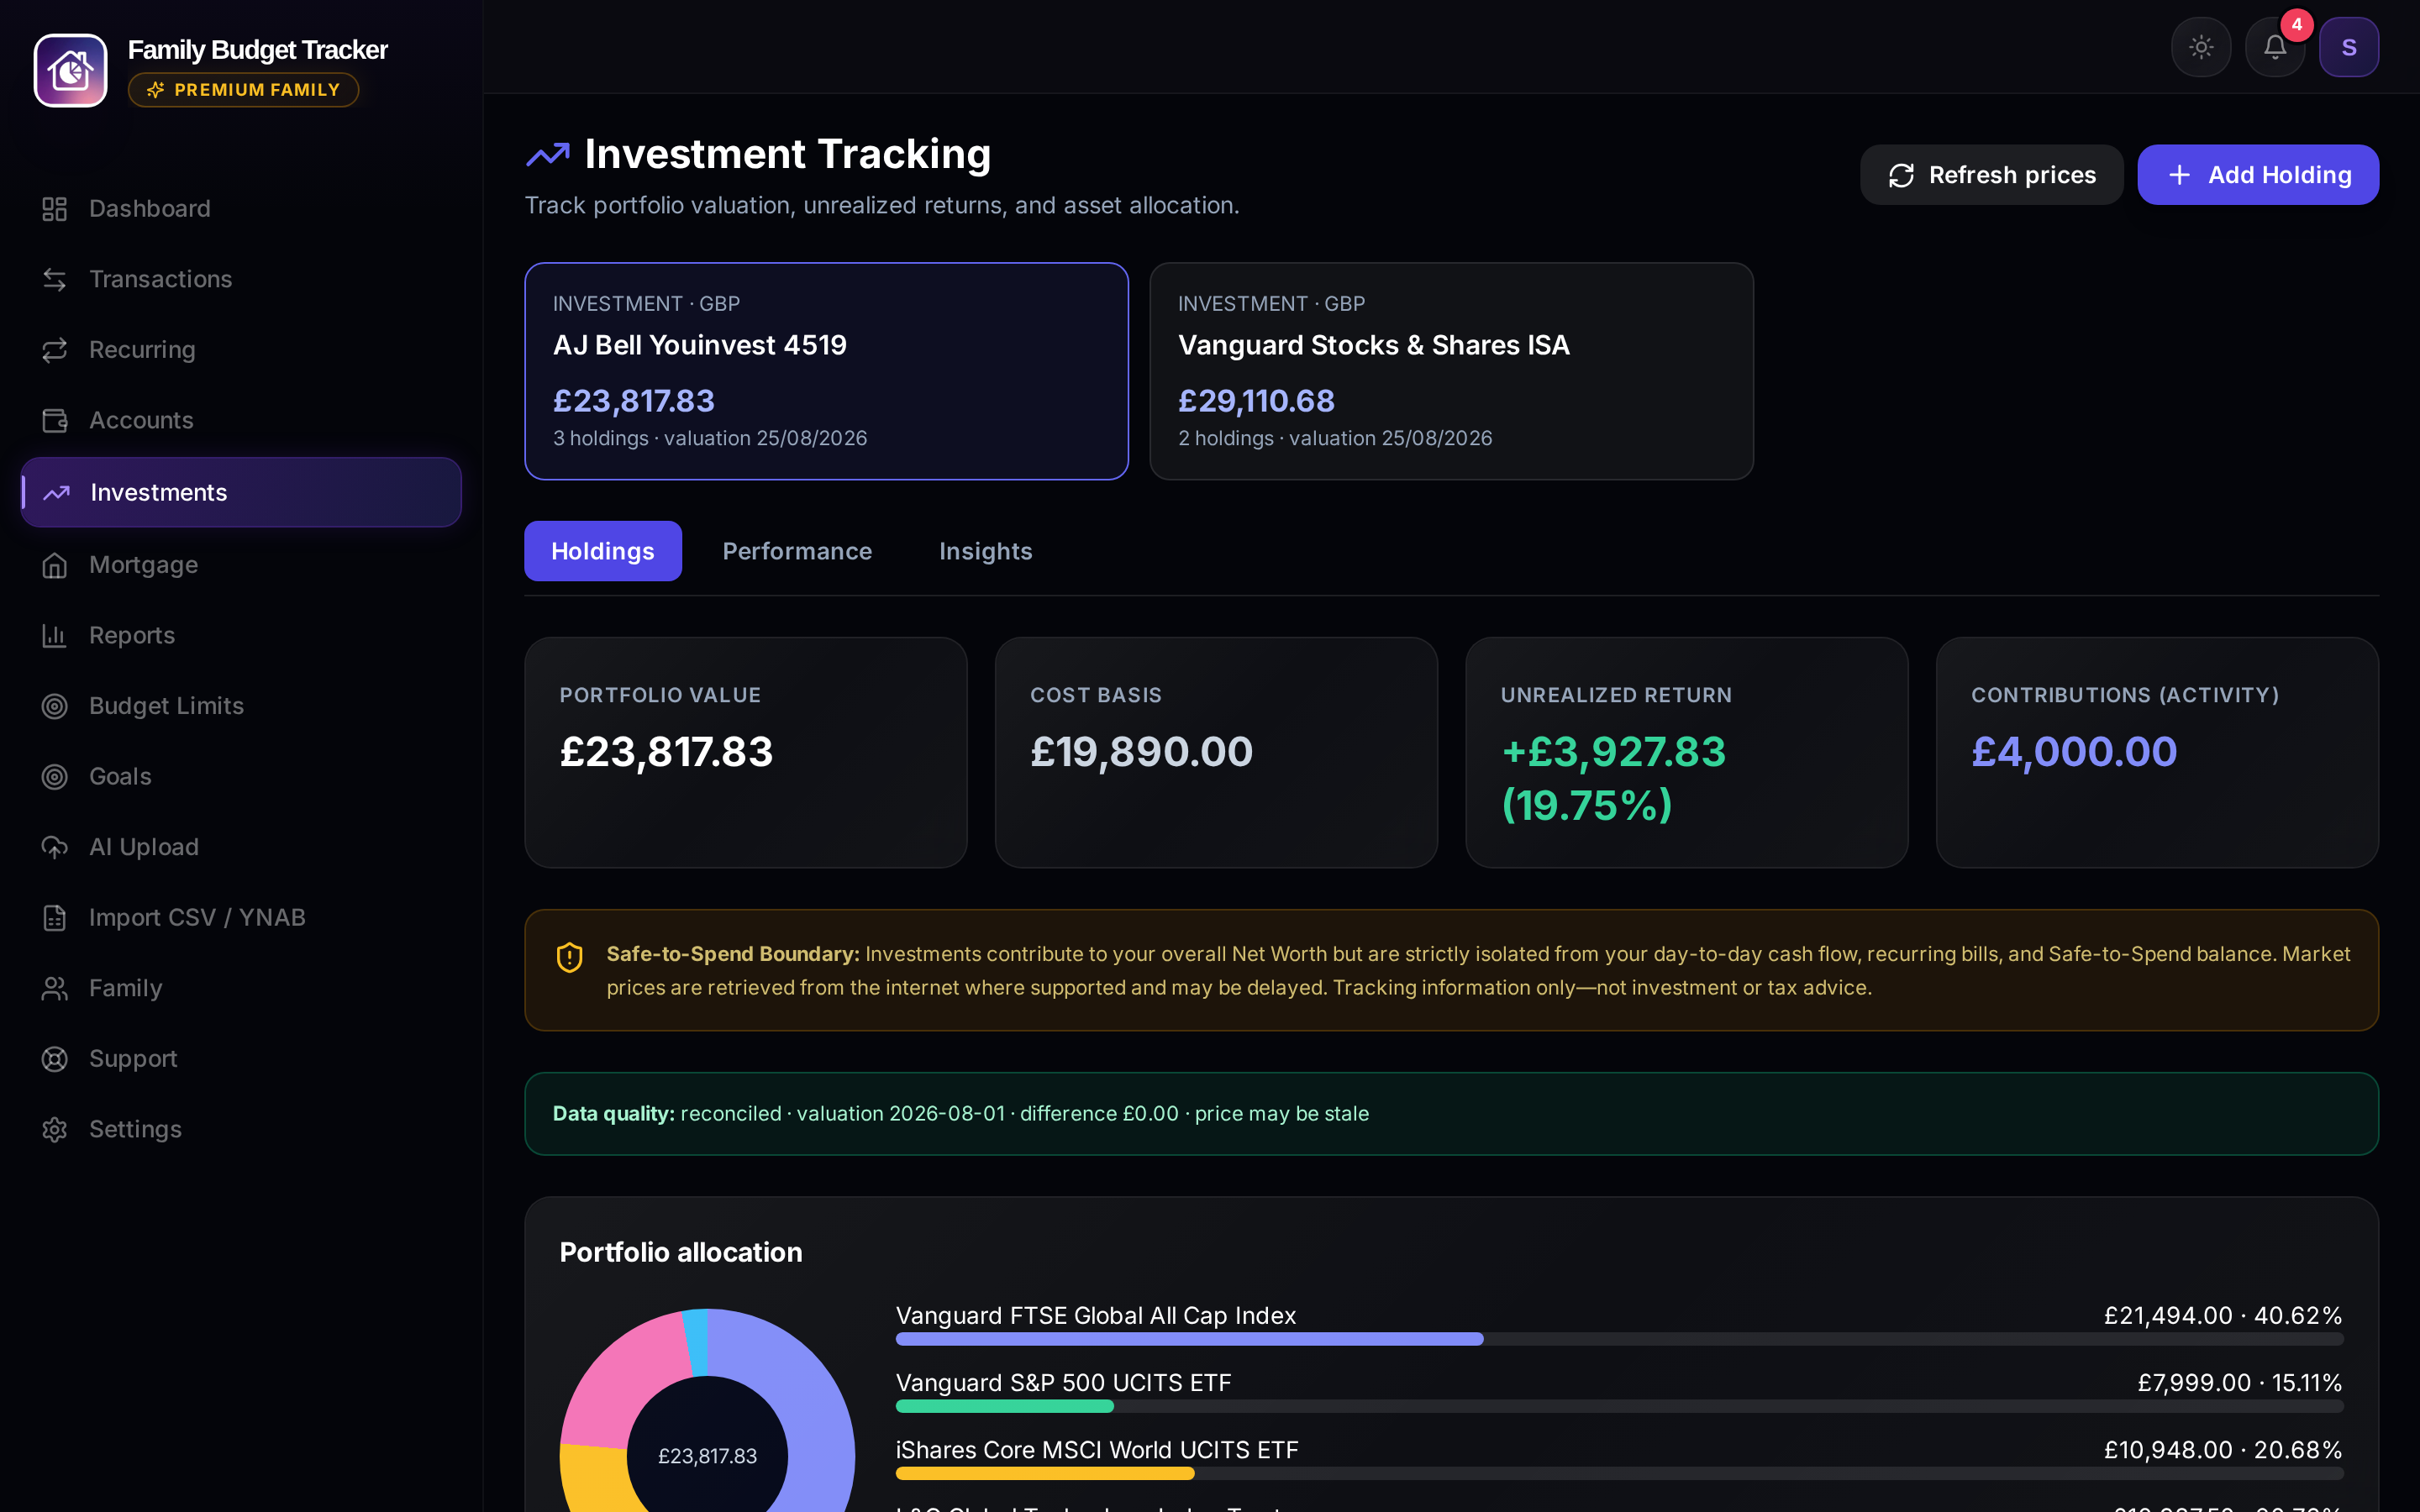Click the Portfolio allocation heading

click(x=681, y=1252)
